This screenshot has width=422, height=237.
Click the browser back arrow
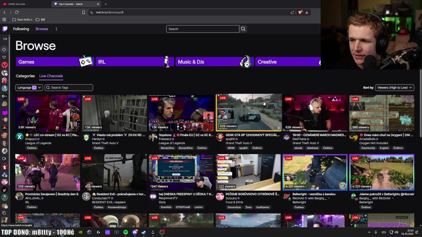[x=4, y=13]
